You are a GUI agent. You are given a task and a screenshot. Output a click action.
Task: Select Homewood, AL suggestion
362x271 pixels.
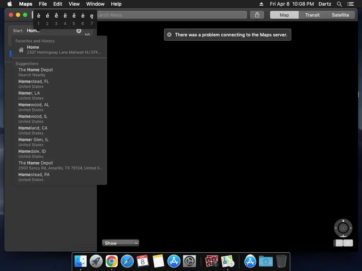click(x=59, y=107)
